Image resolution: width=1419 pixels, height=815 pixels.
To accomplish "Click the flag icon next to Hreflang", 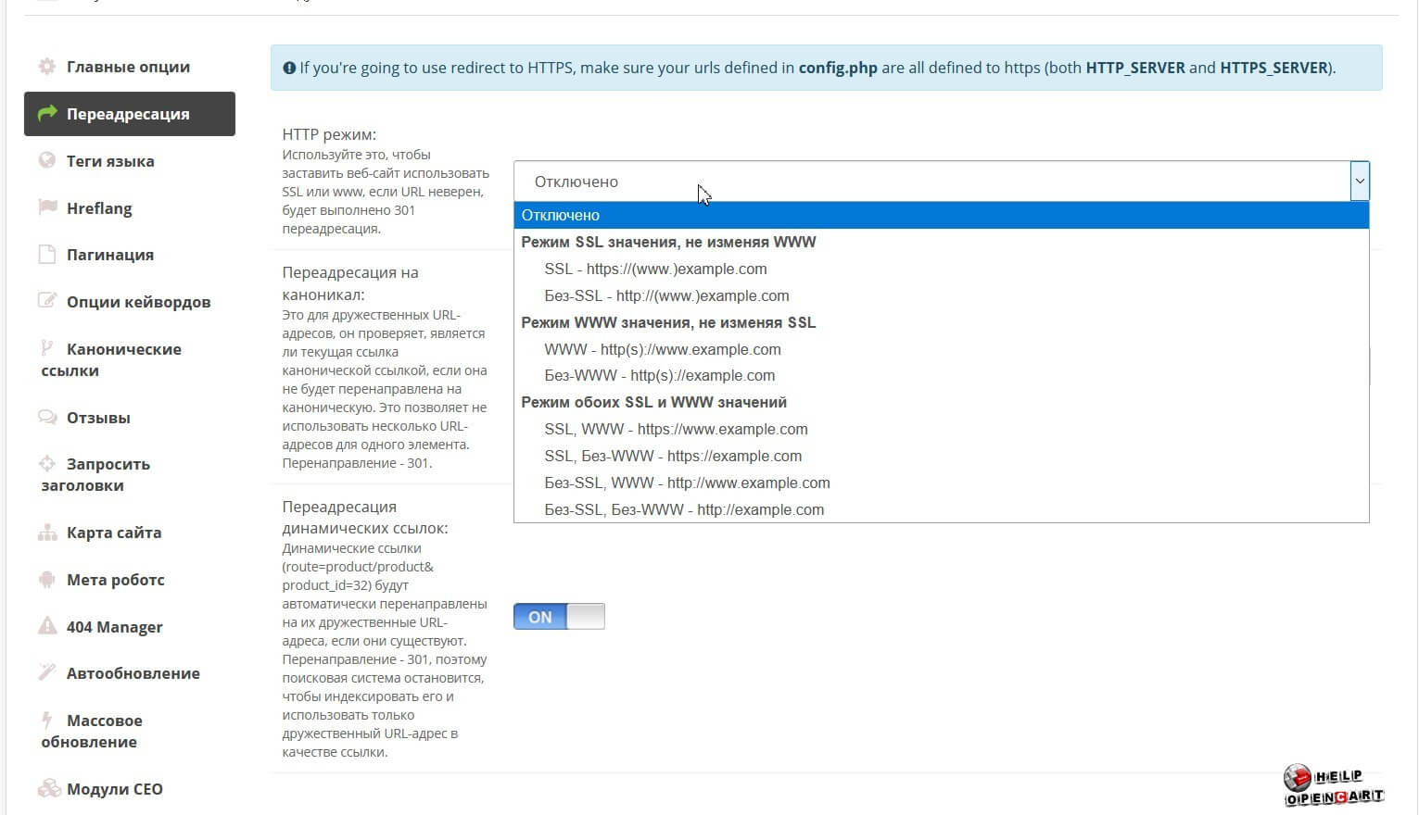I will 47,207.
